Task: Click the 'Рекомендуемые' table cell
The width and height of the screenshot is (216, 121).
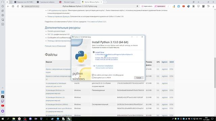Action: tap(98, 90)
